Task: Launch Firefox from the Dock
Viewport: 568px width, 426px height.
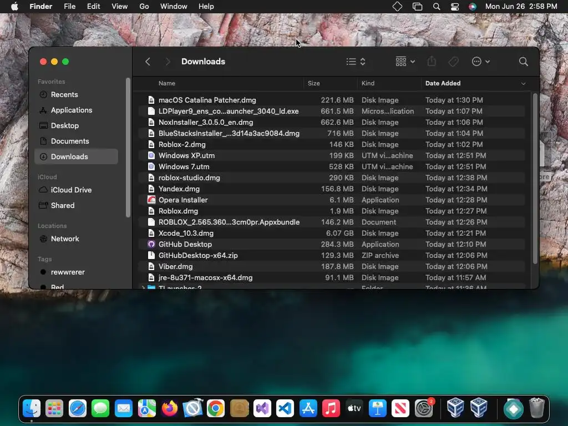Action: point(170,409)
